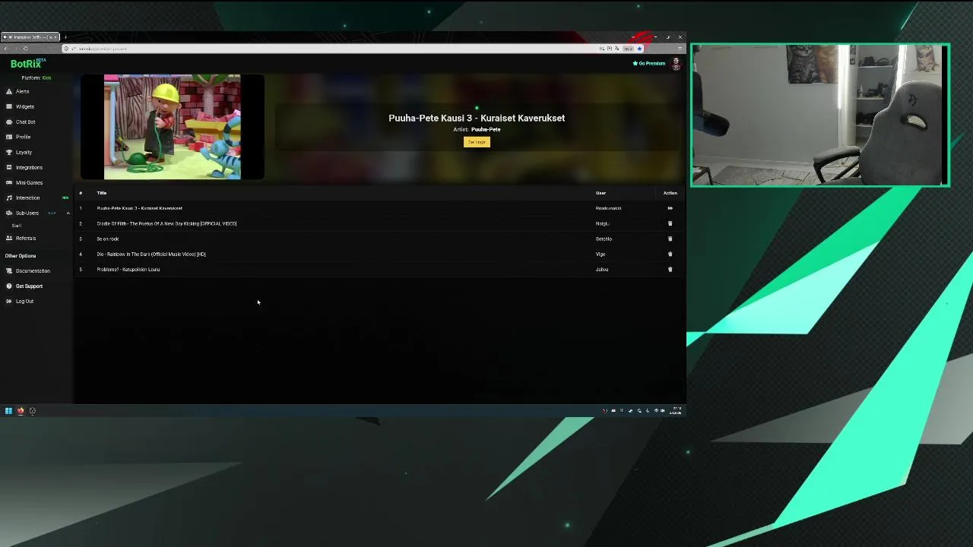Image resolution: width=973 pixels, height=547 pixels.
Task: Click the Puuha-Pete video player thumbnail
Action: 173,127
